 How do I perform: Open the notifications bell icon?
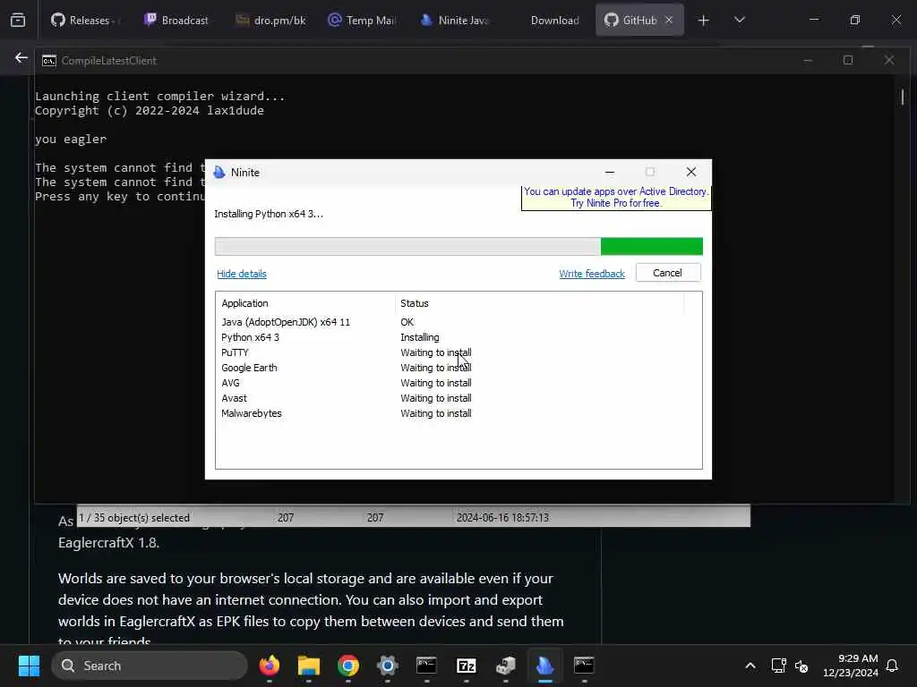[893, 666]
